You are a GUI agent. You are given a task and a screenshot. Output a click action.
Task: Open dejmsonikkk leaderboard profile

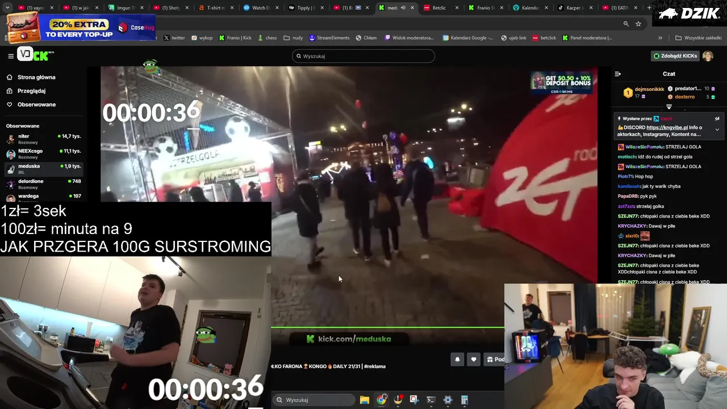tap(649, 89)
